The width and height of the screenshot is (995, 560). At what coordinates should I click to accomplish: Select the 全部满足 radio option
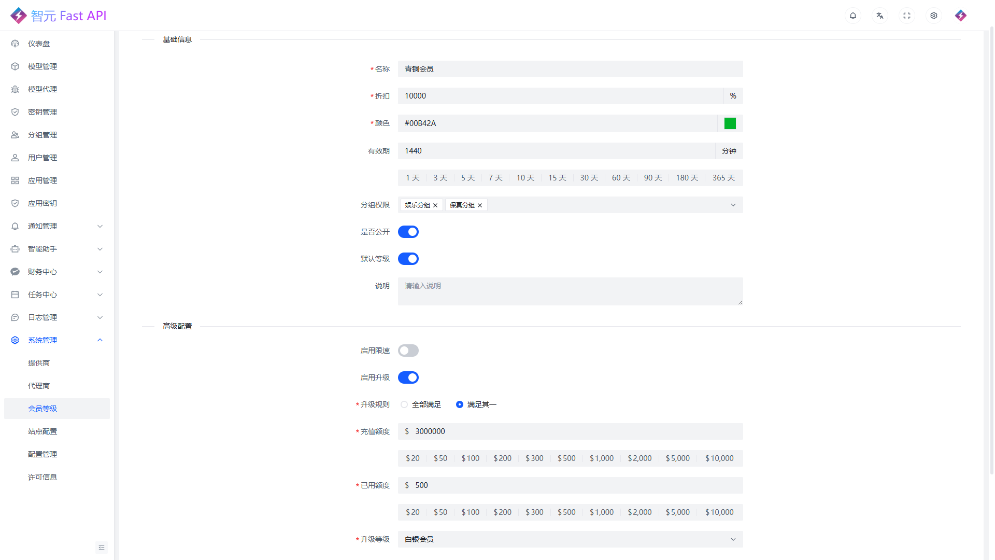[x=404, y=404]
